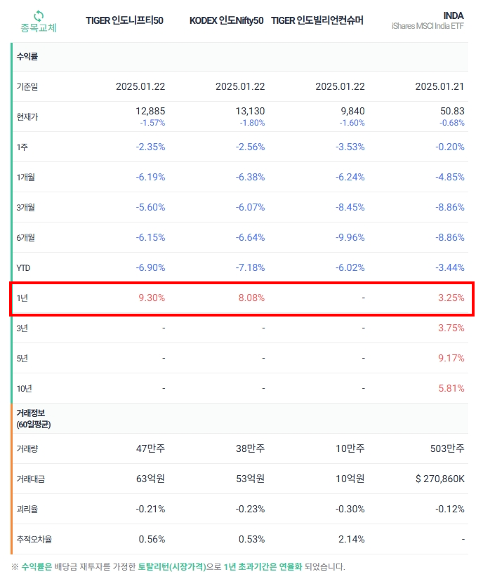Select volume 38만주

coord(251,448)
